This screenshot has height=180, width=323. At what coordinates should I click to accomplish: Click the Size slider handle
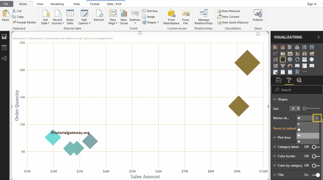point(304,108)
